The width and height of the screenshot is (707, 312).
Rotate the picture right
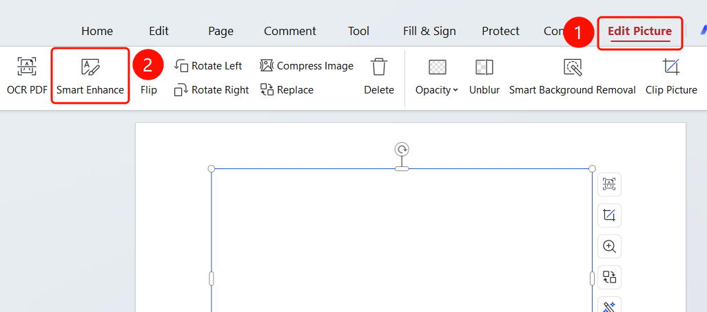pyautogui.click(x=211, y=90)
